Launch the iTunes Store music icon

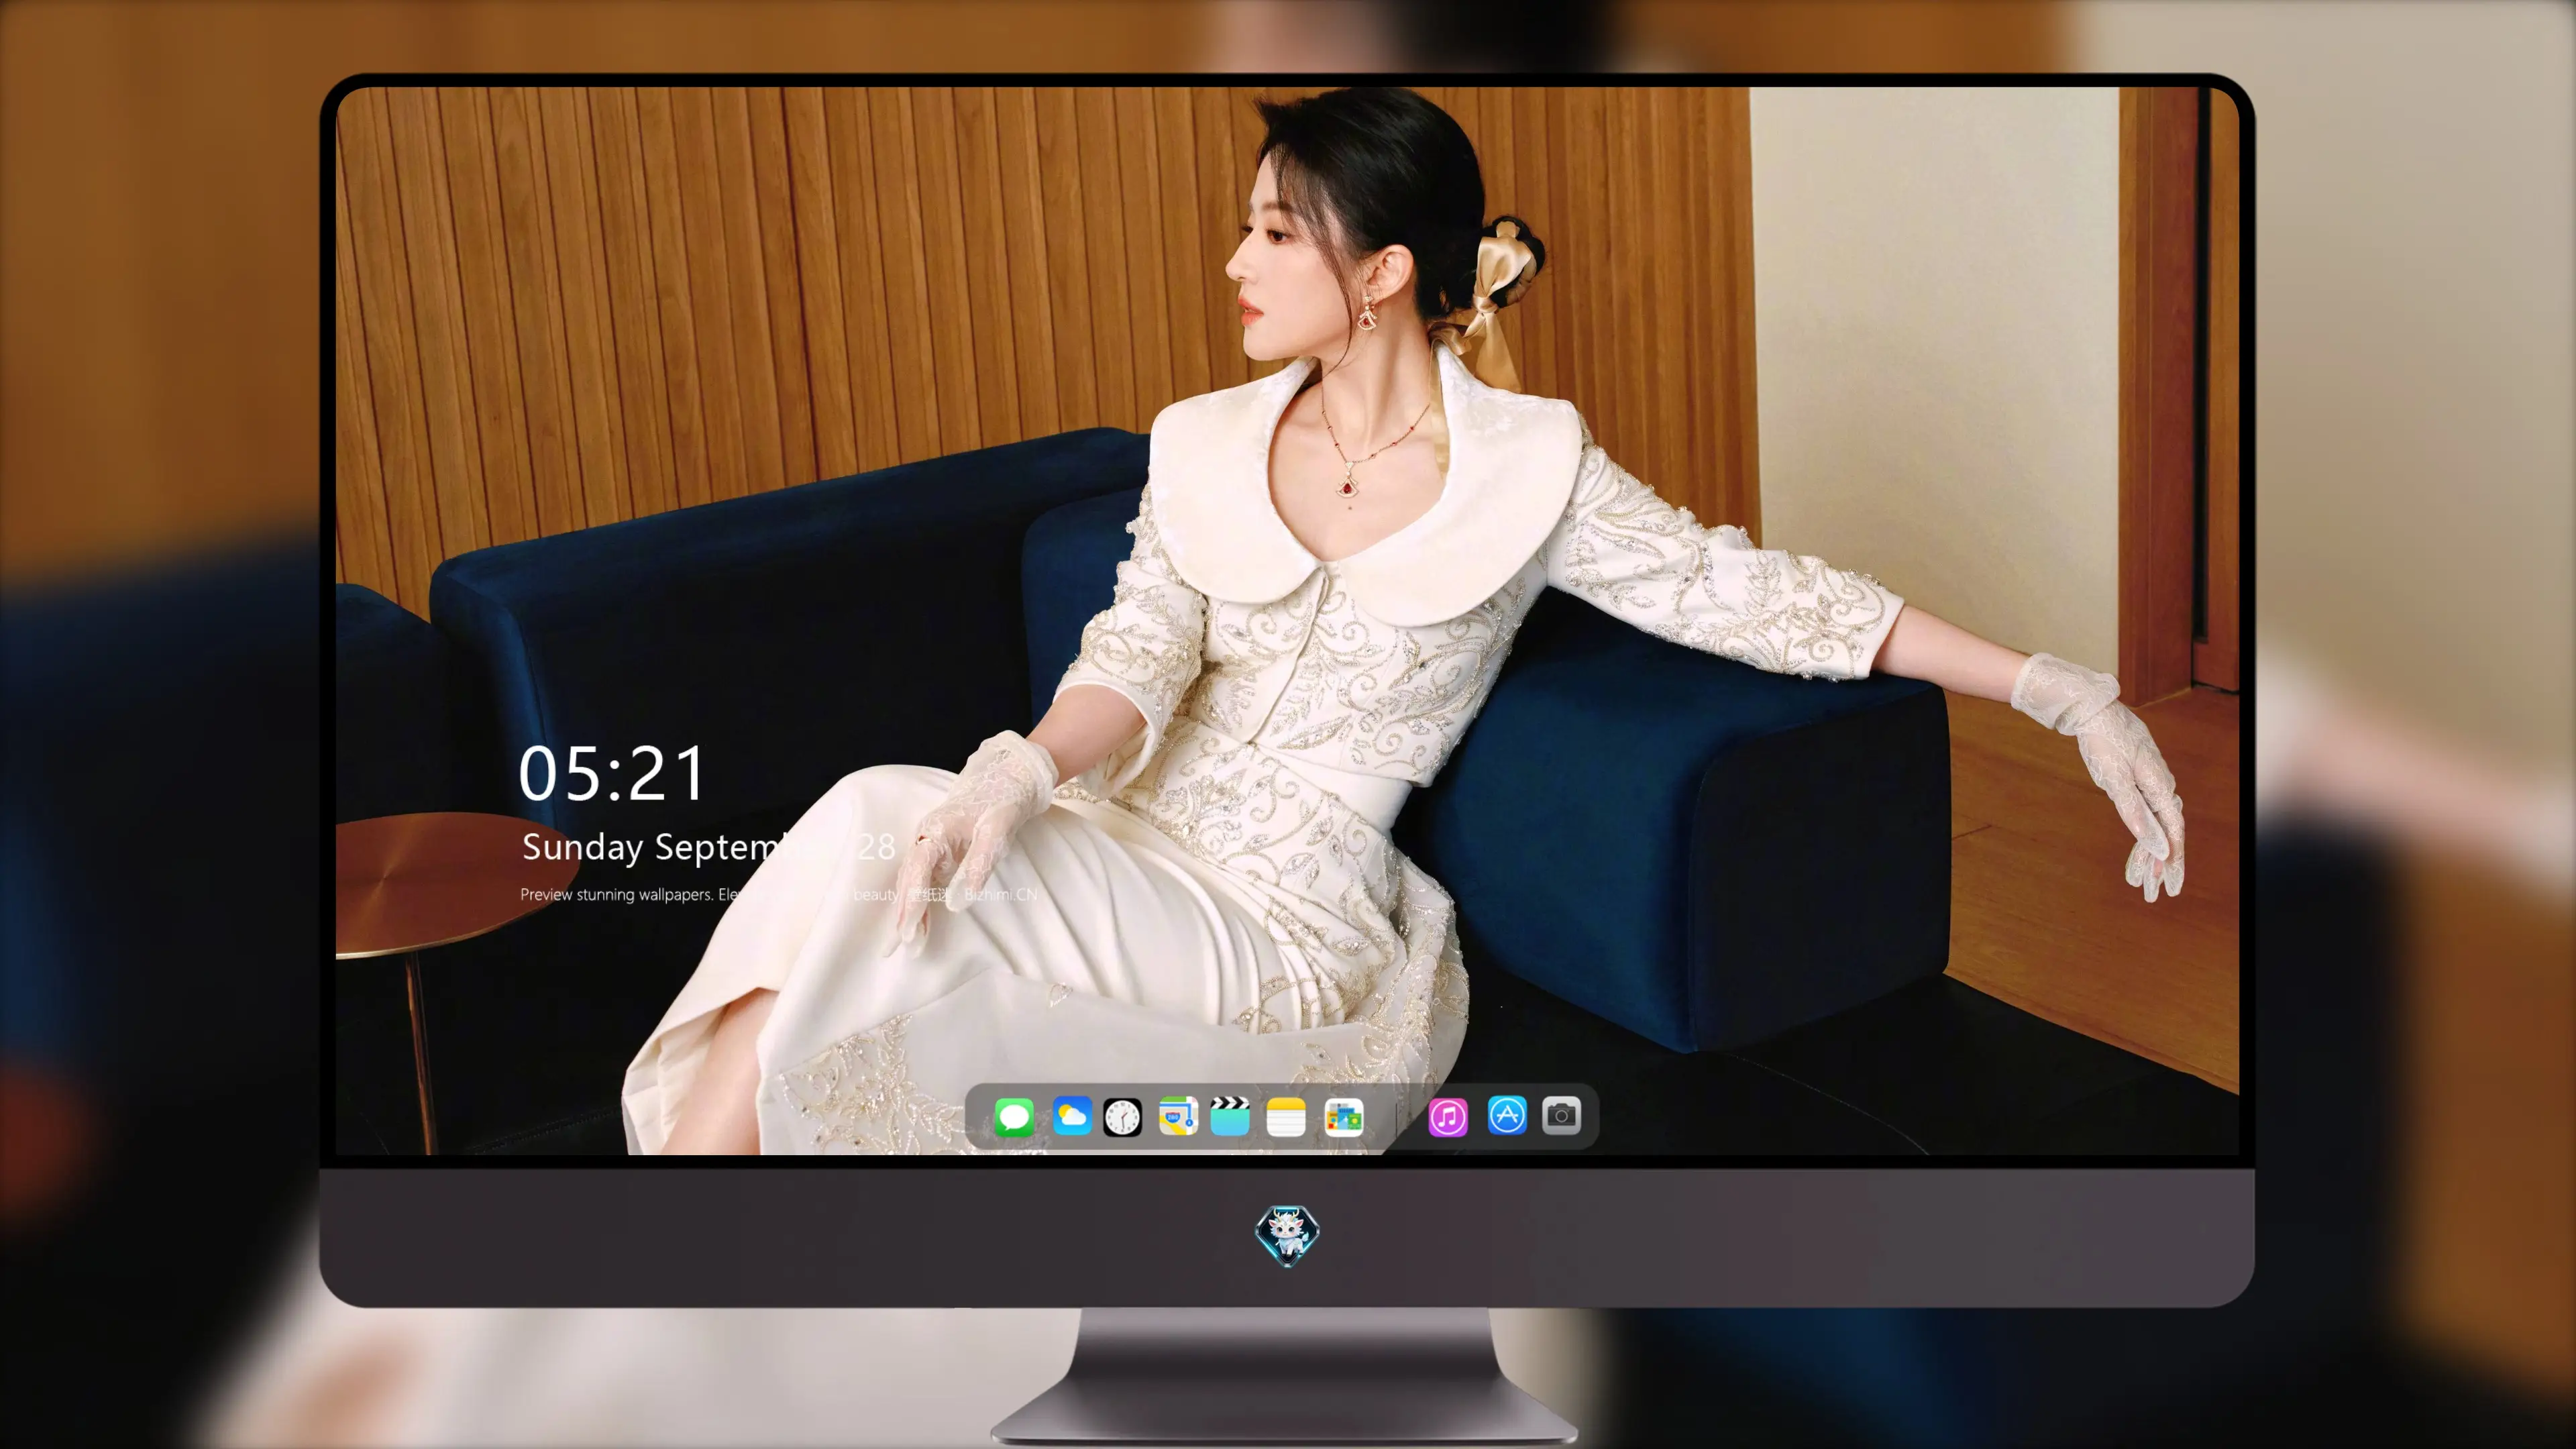point(1448,1116)
